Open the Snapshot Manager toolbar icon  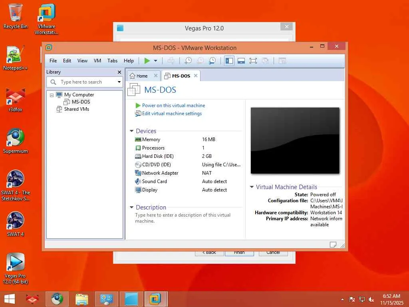(x=212, y=61)
